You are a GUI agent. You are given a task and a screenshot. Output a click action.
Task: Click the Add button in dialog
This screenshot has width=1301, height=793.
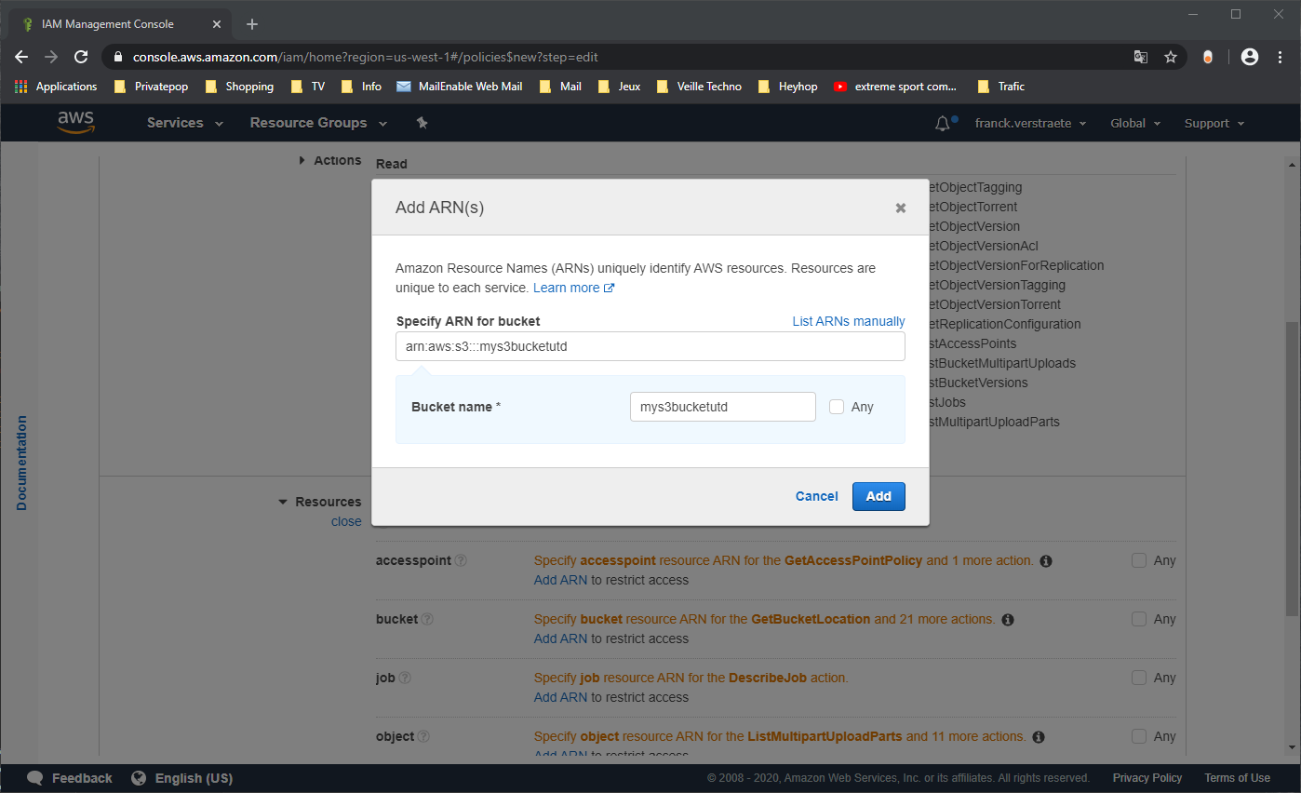pyautogui.click(x=879, y=496)
